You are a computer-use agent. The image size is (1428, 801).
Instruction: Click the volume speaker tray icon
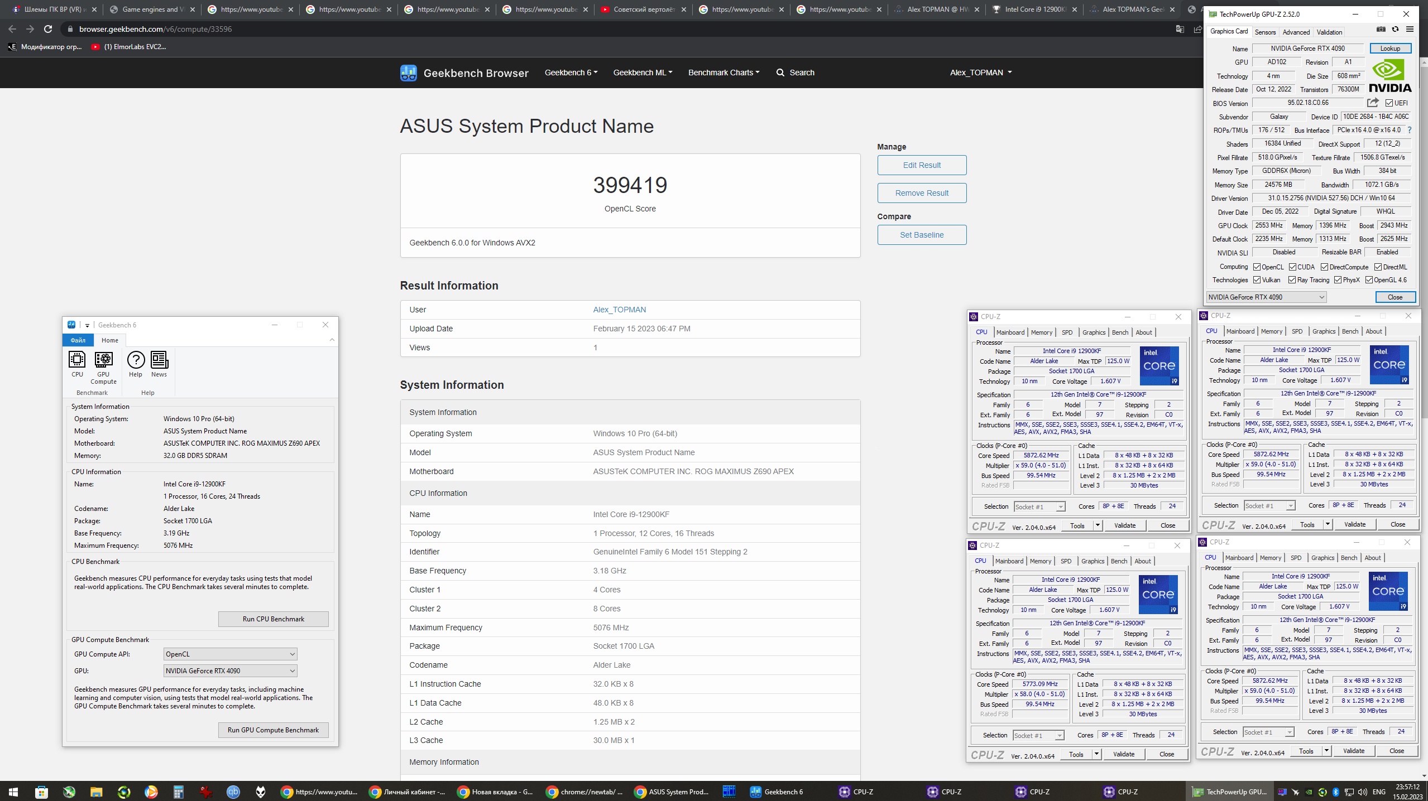[1362, 792]
